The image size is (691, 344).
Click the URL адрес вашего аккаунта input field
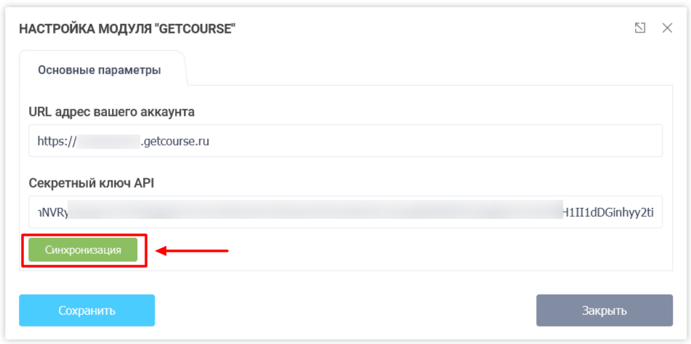pyautogui.click(x=436, y=141)
